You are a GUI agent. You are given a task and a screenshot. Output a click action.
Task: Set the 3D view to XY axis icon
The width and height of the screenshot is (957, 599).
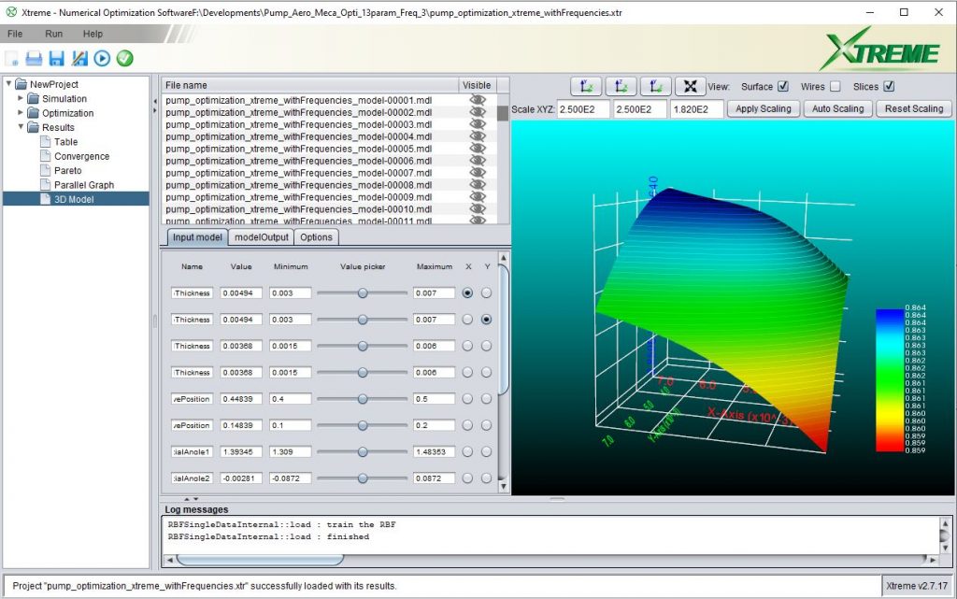point(586,87)
